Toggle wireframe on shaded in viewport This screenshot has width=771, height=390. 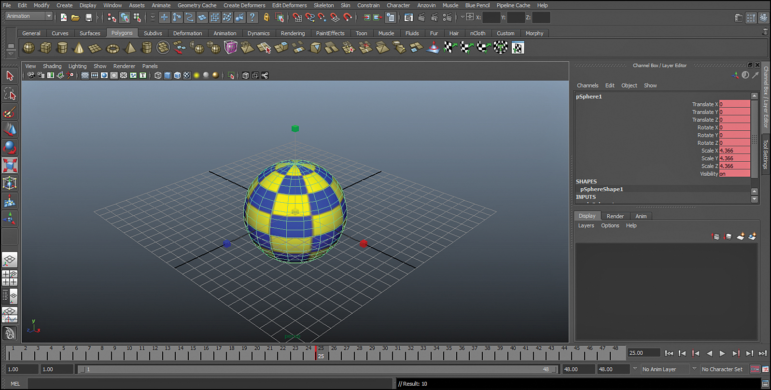click(177, 75)
